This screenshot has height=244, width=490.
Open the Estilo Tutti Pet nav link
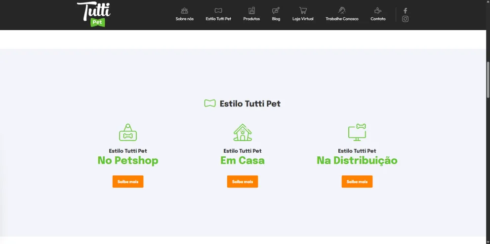pos(218,19)
